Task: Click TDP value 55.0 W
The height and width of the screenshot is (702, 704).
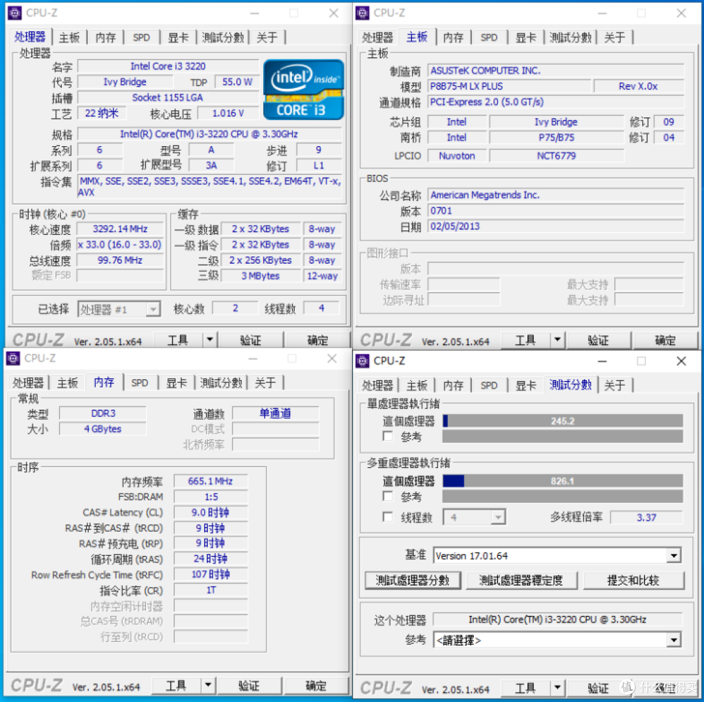Action: tap(237, 82)
